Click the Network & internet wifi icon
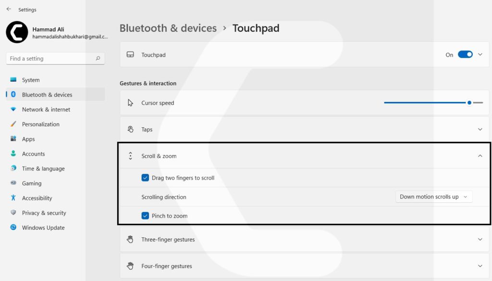Image resolution: width=492 pixels, height=281 pixels. coord(13,110)
